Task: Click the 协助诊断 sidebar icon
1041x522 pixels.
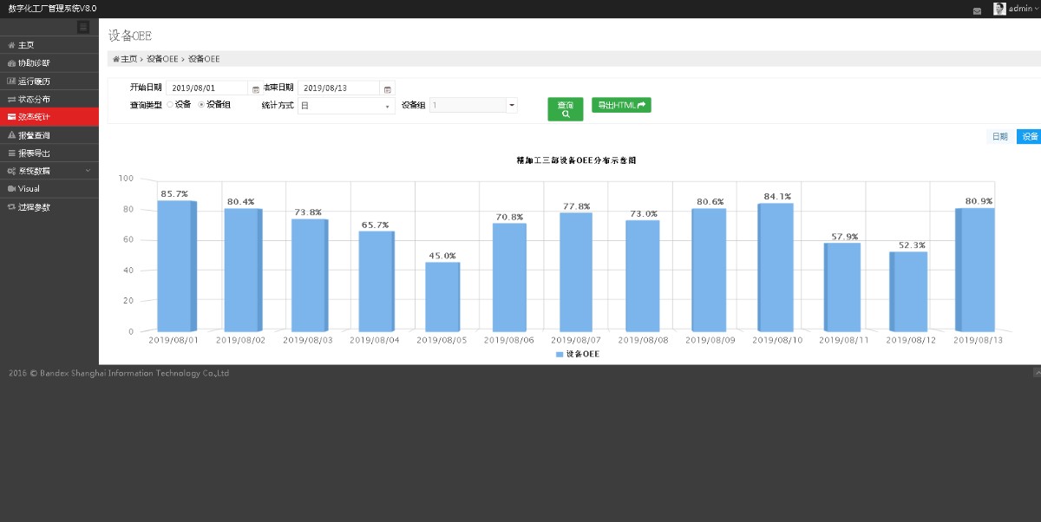Action: 11,63
